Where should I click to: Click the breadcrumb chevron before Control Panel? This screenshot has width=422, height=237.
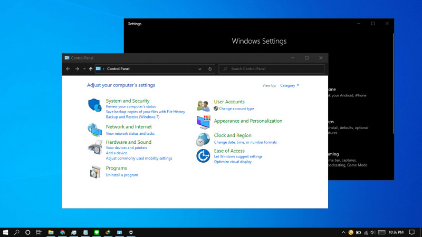pos(103,69)
